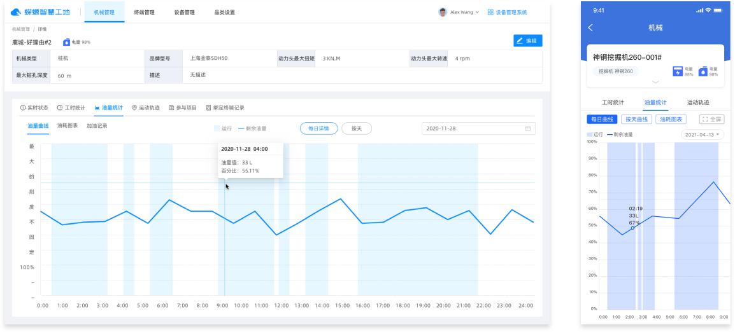Click the calendar icon in date field
This screenshot has height=332, width=735.
click(x=528, y=128)
